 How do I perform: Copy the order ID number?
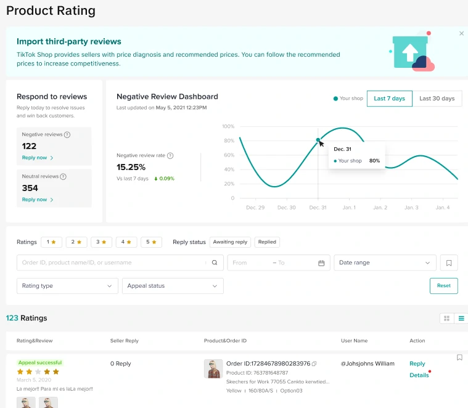(x=314, y=364)
